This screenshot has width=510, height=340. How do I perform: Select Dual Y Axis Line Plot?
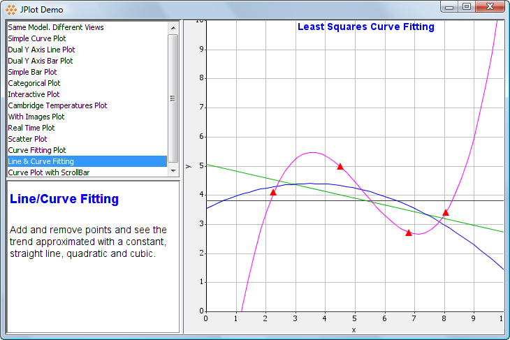click(x=87, y=50)
